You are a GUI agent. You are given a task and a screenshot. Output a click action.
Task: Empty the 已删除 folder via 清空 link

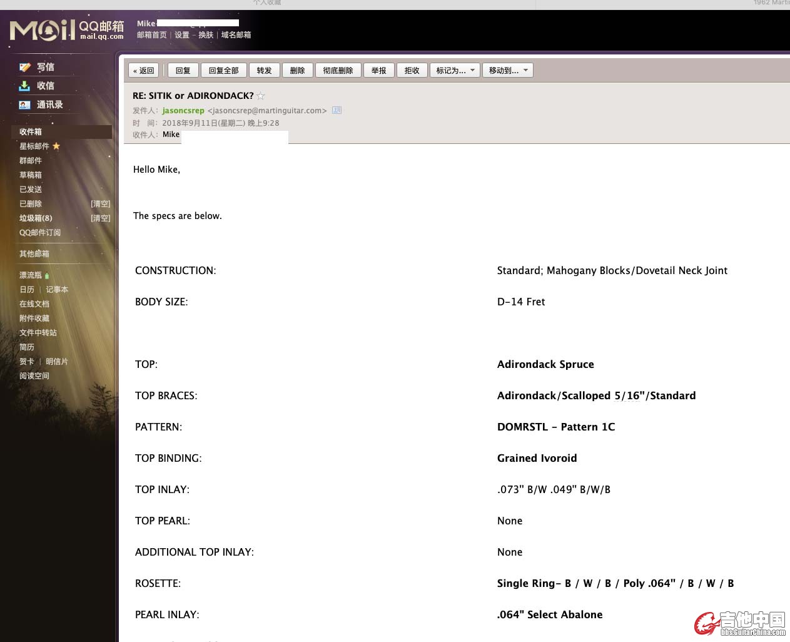tap(100, 204)
